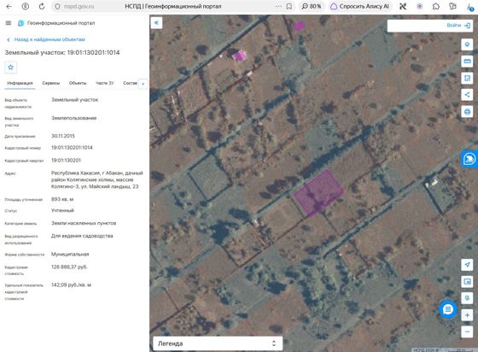
Task: Open the hamburger menu of the portal
Action: point(9,23)
